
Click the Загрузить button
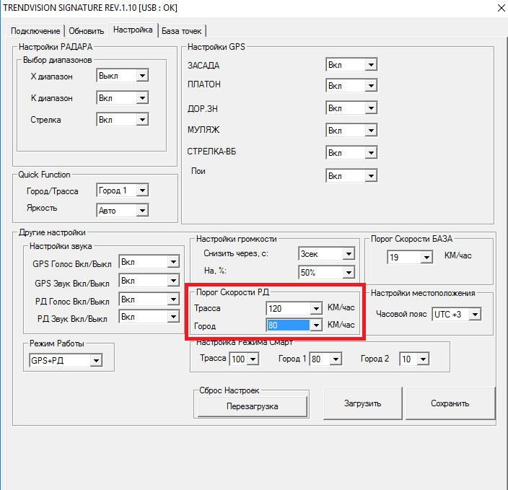point(362,403)
